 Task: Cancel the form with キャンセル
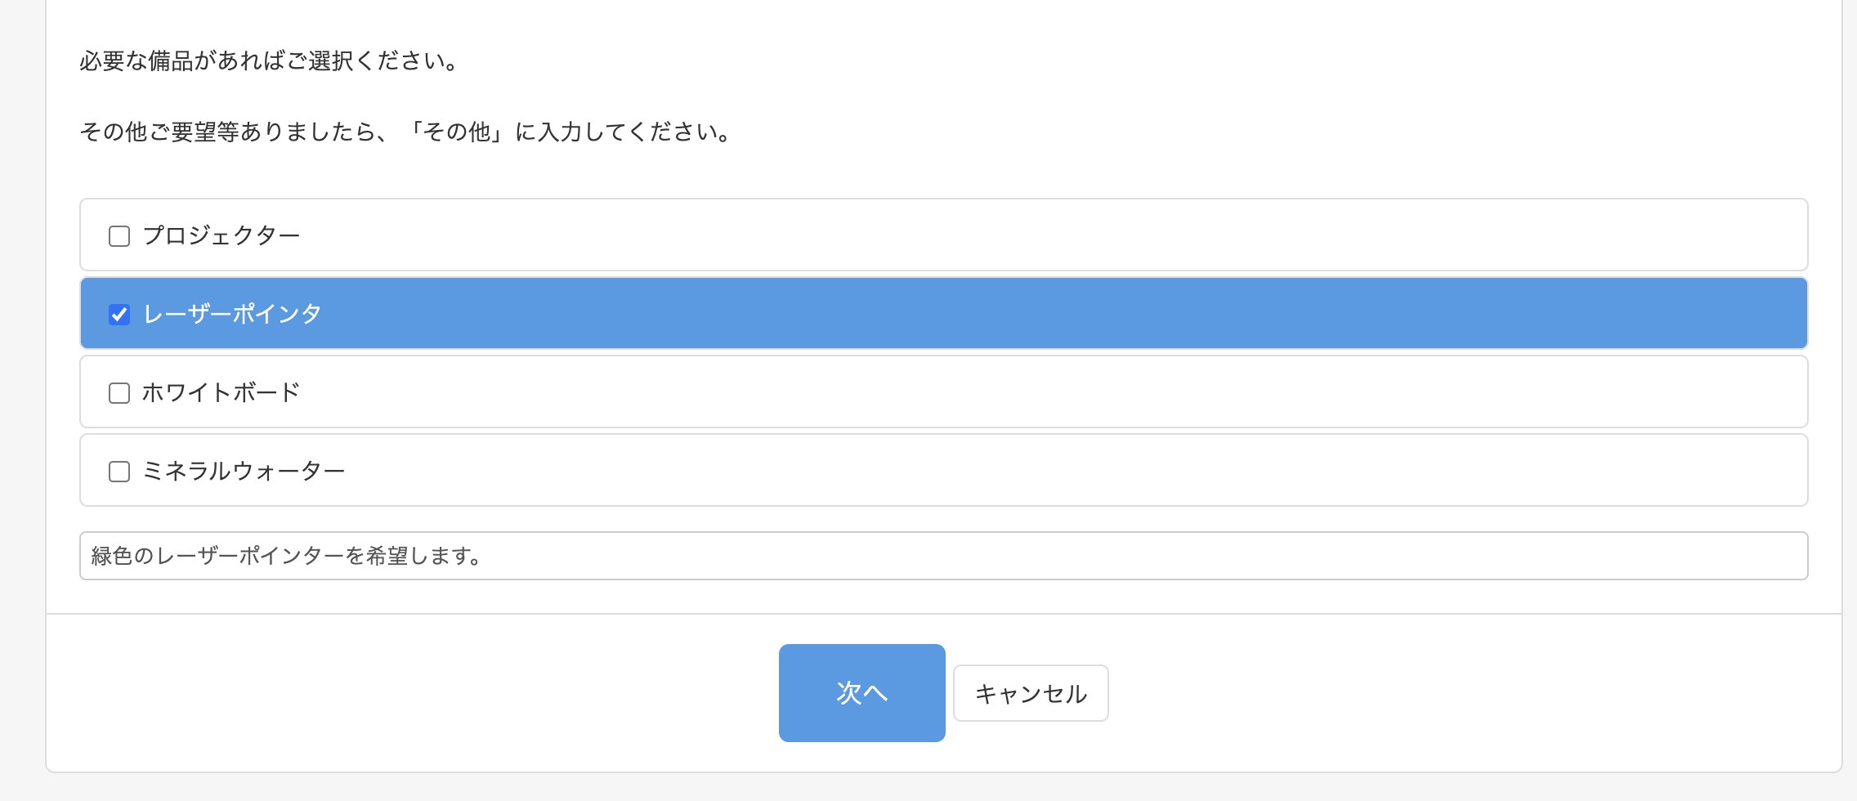(x=1030, y=692)
